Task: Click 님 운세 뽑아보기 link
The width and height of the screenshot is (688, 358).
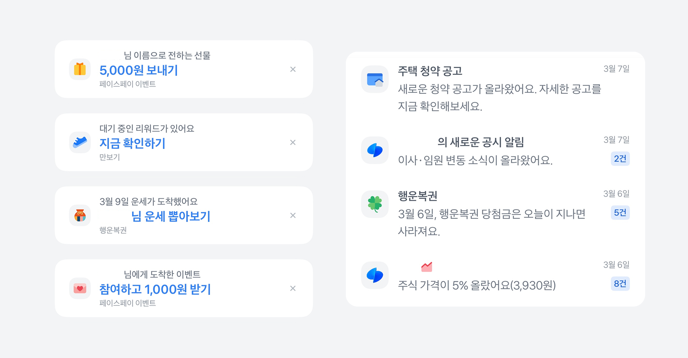Action: [171, 216]
